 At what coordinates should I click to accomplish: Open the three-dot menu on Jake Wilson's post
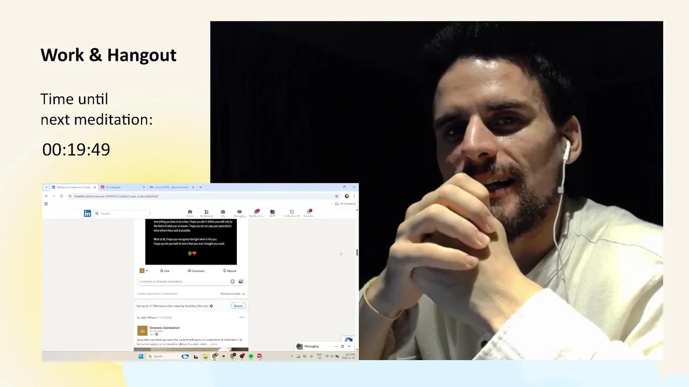242,318
